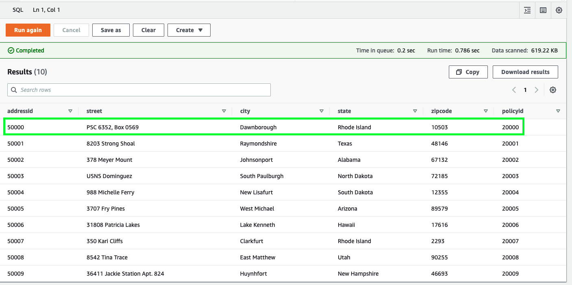Screen dimensions: 572x285
Task: Copy the results using the Copy button
Action: point(468,72)
